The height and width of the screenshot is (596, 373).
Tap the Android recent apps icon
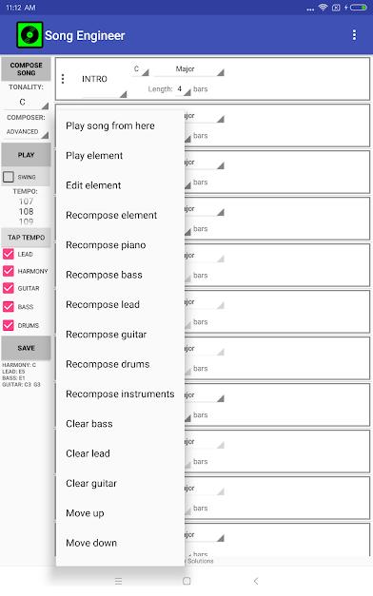118,581
